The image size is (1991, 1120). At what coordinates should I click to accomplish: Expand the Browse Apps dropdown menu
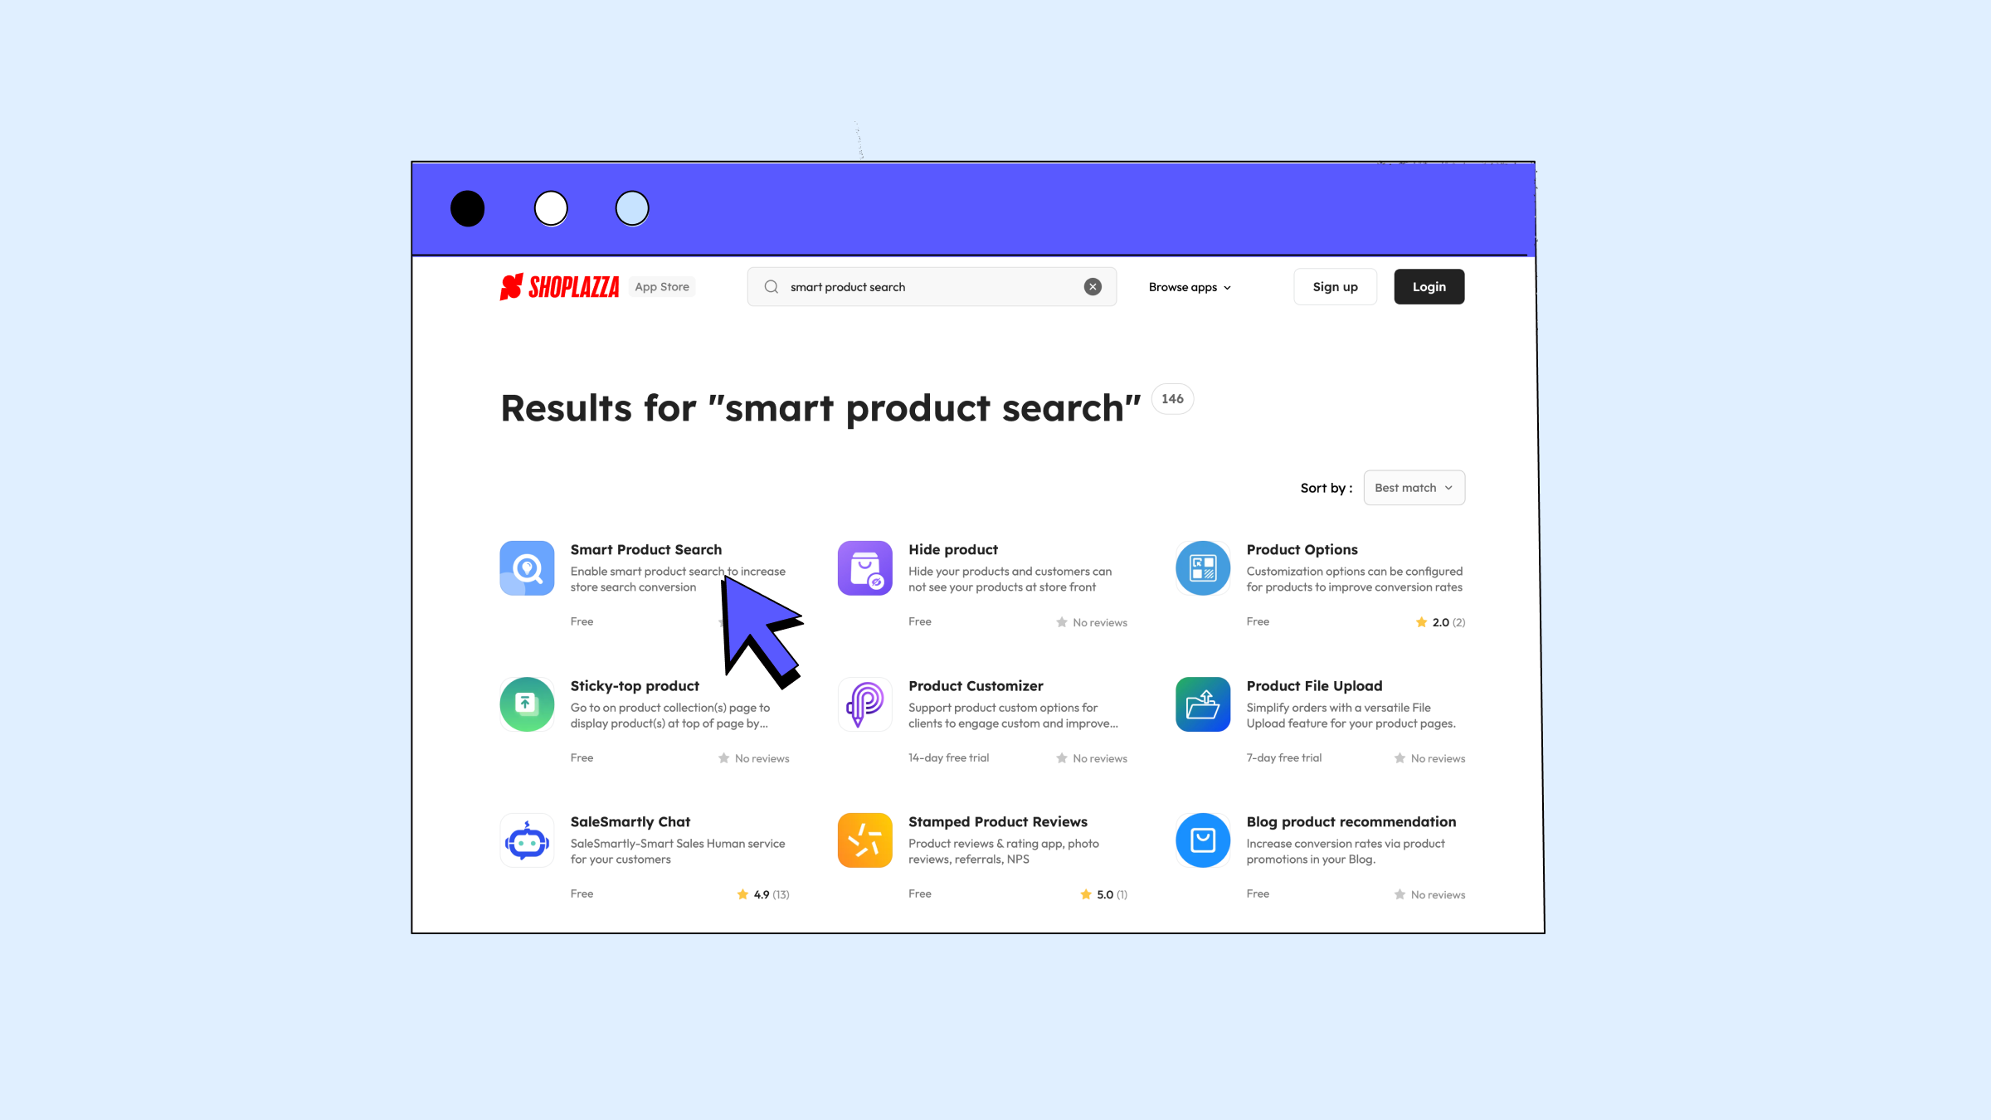coord(1188,287)
